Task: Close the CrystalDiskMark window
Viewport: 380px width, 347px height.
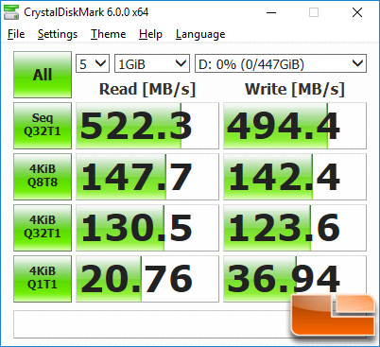Action: (357, 12)
